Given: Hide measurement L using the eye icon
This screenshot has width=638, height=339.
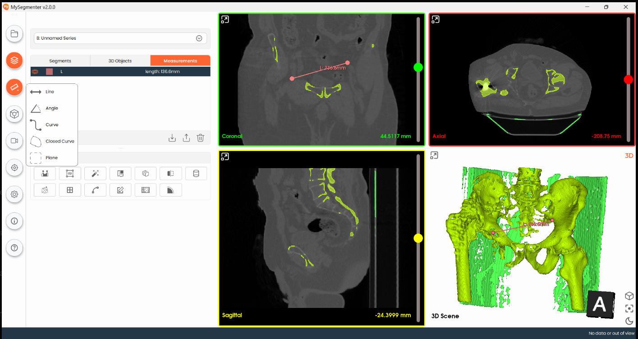Looking at the screenshot, I should (x=36, y=72).
